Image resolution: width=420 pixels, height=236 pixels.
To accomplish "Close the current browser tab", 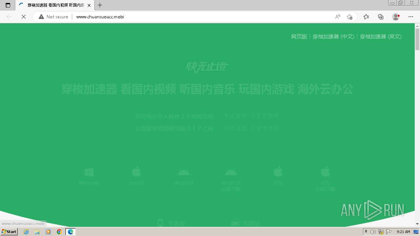I will 89,5.
